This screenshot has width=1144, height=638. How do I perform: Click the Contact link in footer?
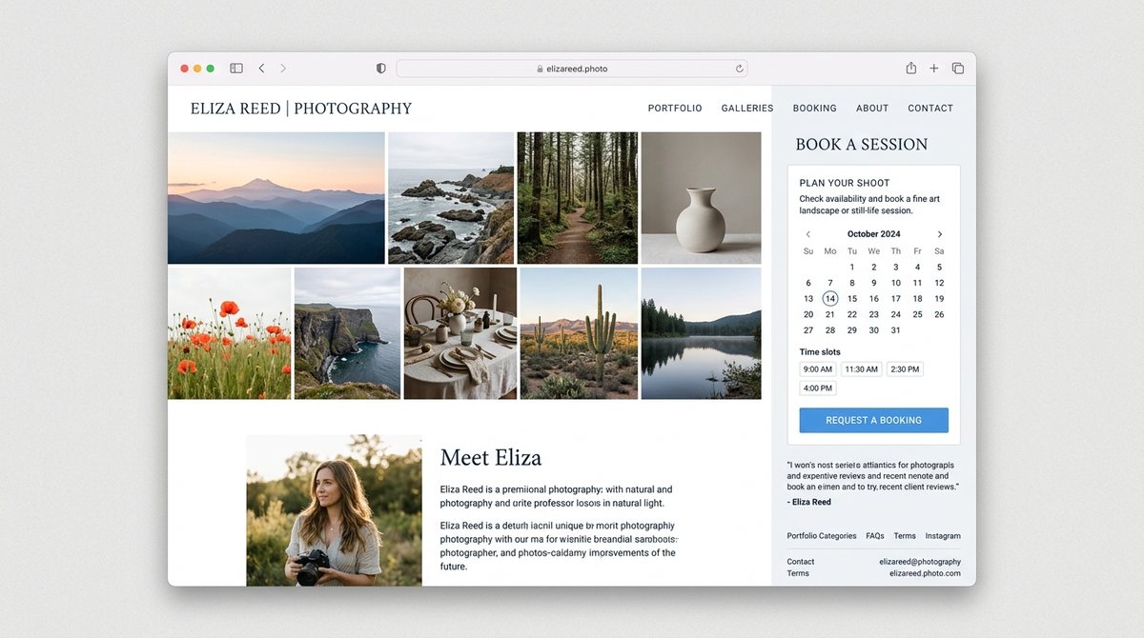[x=801, y=562]
